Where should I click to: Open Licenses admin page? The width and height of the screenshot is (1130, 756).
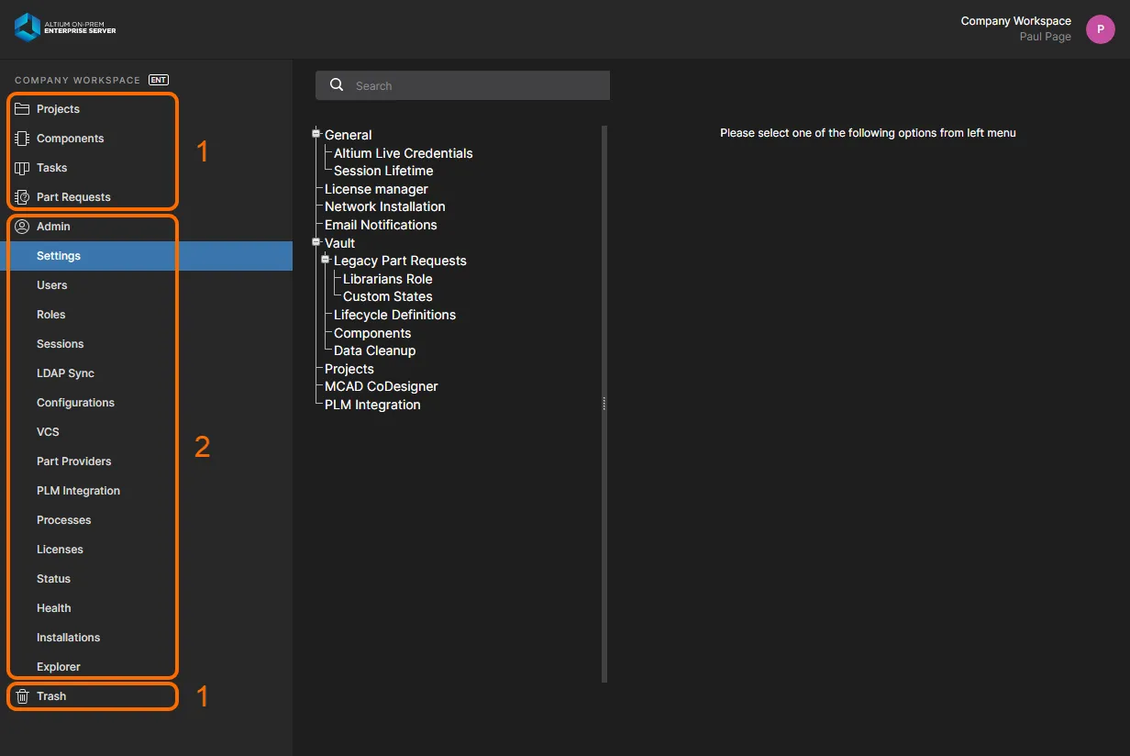60,550
